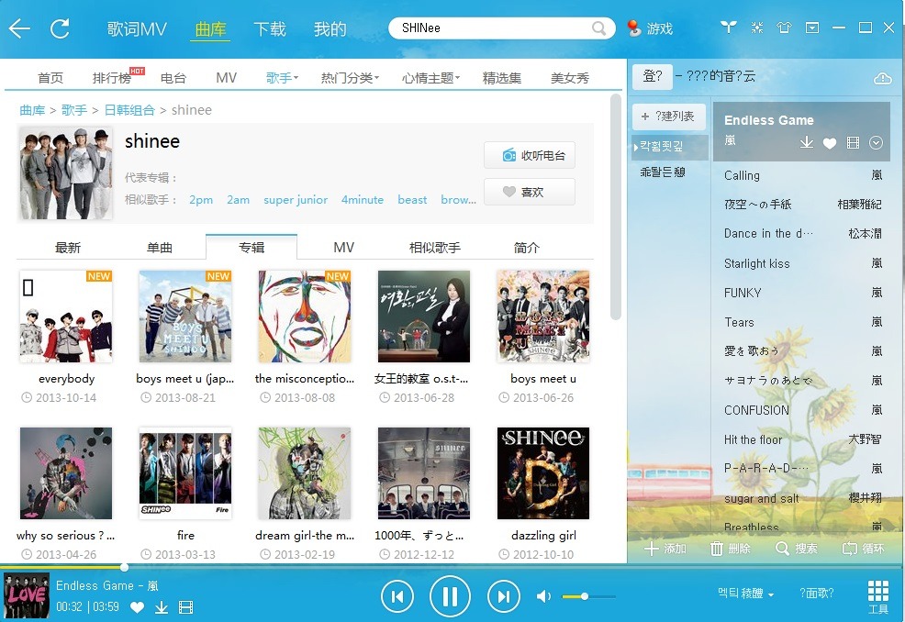The height and width of the screenshot is (622, 905).
Task: Open the fire album cover
Action: (x=185, y=473)
